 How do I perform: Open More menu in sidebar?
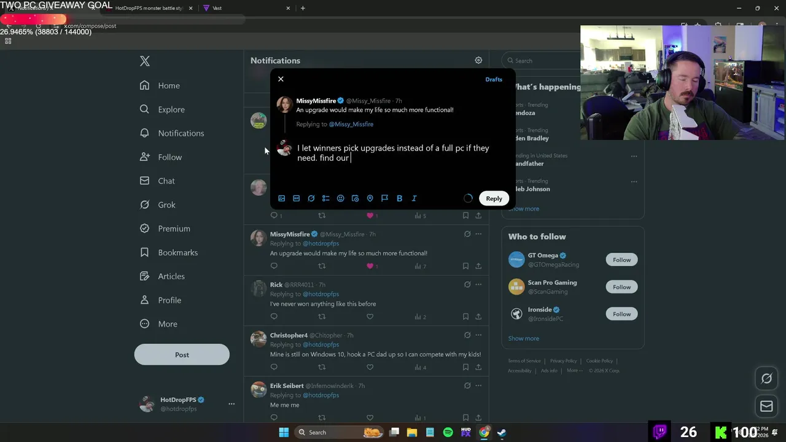click(x=158, y=324)
